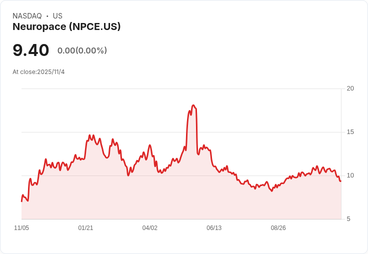
Task: Click the 20 y-axis price label
Action: point(350,88)
